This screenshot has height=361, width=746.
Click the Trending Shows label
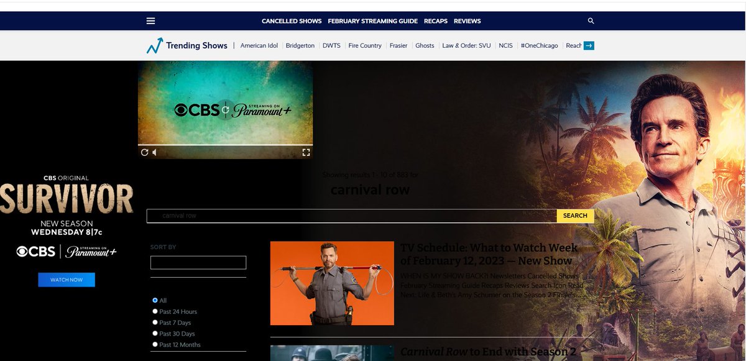(x=196, y=45)
